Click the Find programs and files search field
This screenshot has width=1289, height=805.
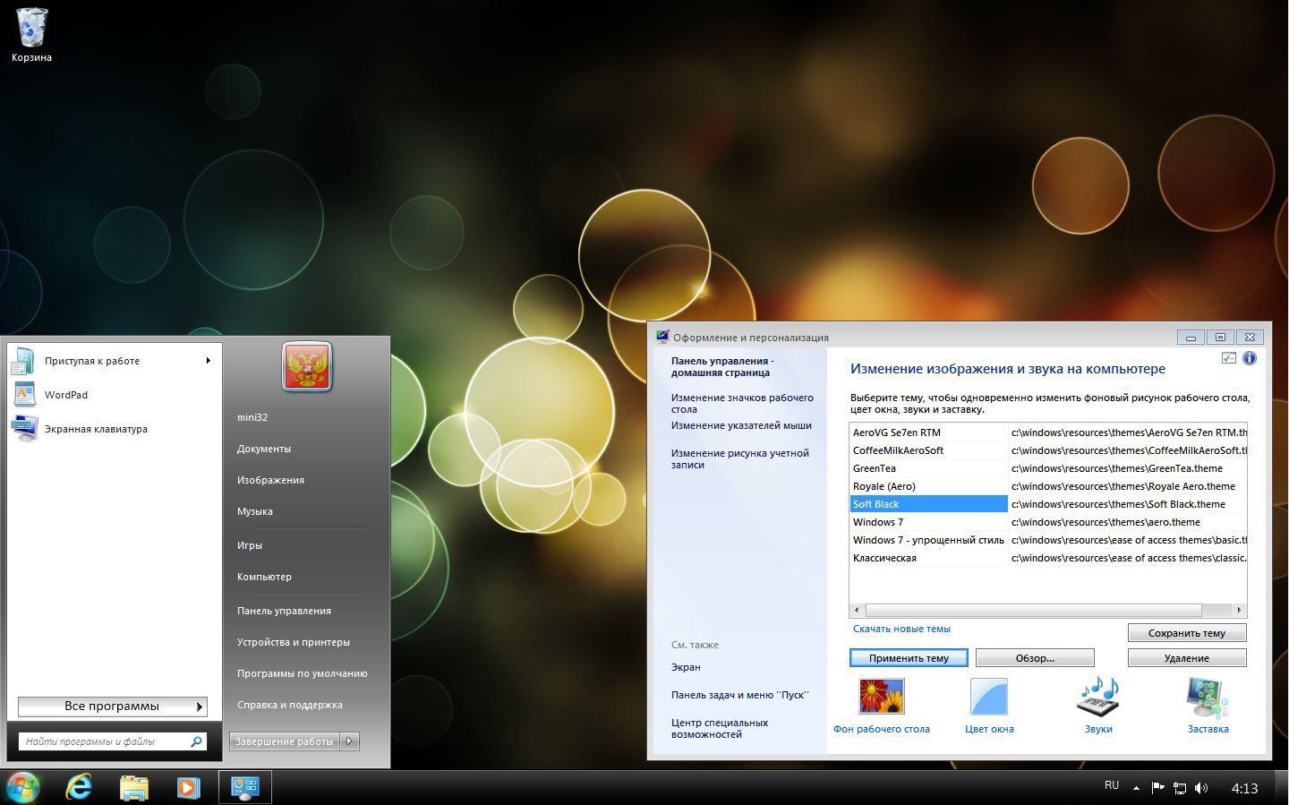[x=104, y=741]
